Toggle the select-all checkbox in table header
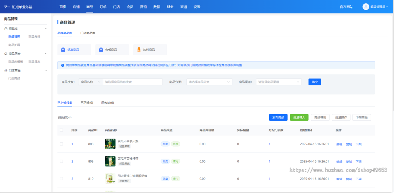Screen dimensions: 394x193 (x=61, y=130)
